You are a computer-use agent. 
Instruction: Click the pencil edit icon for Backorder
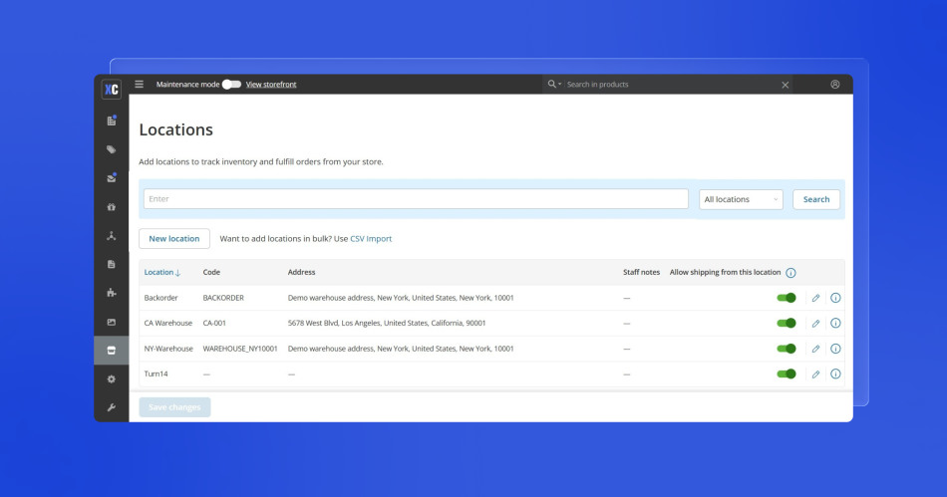pos(815,297)
